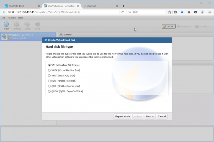The image size is (214, 142).
Task: Click the New virtual machine icon
Action: 6,24
